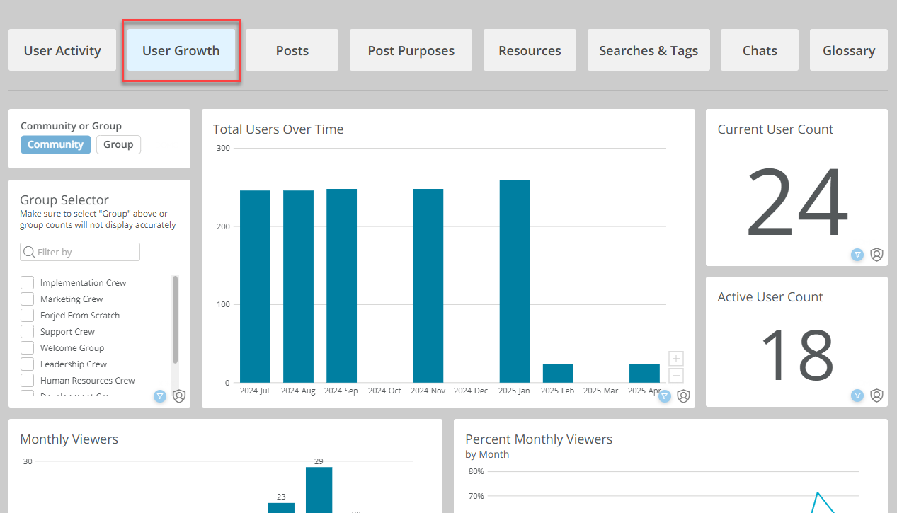The width and height of the screenshot is (897, 513).
Task: Click the Monthly Viewers bar labeled 23
Action: click(281, 508)
